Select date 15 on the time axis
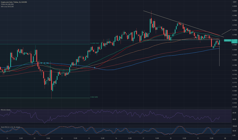This screenshot has width=238, height=140. click(89, 138)
